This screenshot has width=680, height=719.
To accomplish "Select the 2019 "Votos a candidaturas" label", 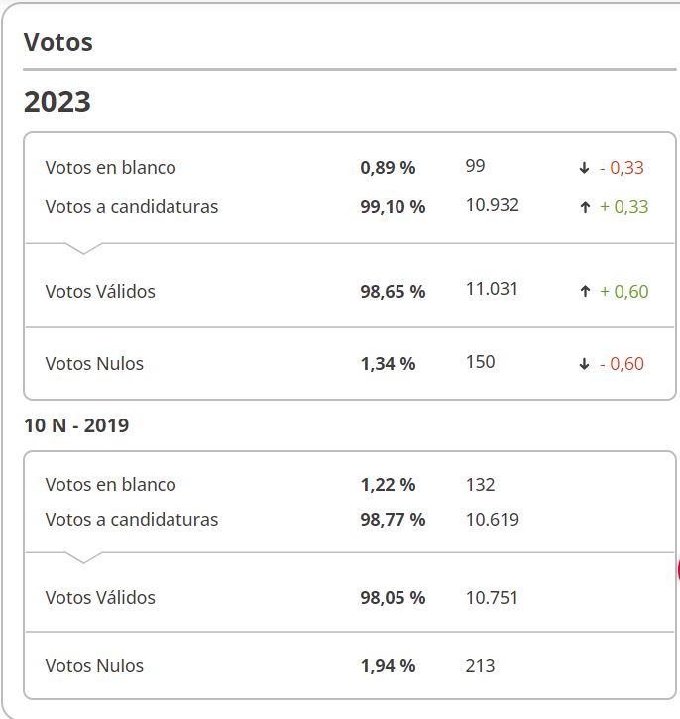I will (x=131, y=519).
